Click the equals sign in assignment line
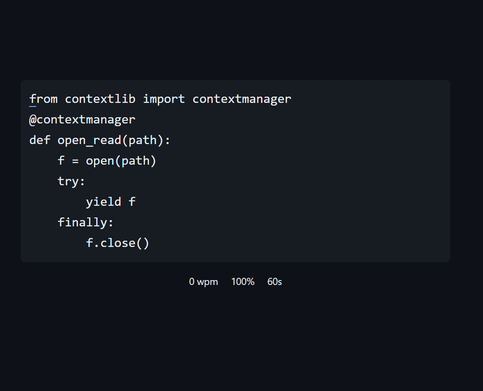 pyautogui.click(x=75, y=161)
